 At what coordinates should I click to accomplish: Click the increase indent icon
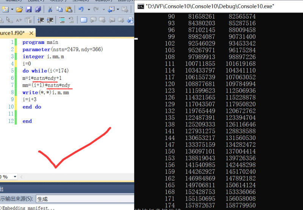pos(49,20)
